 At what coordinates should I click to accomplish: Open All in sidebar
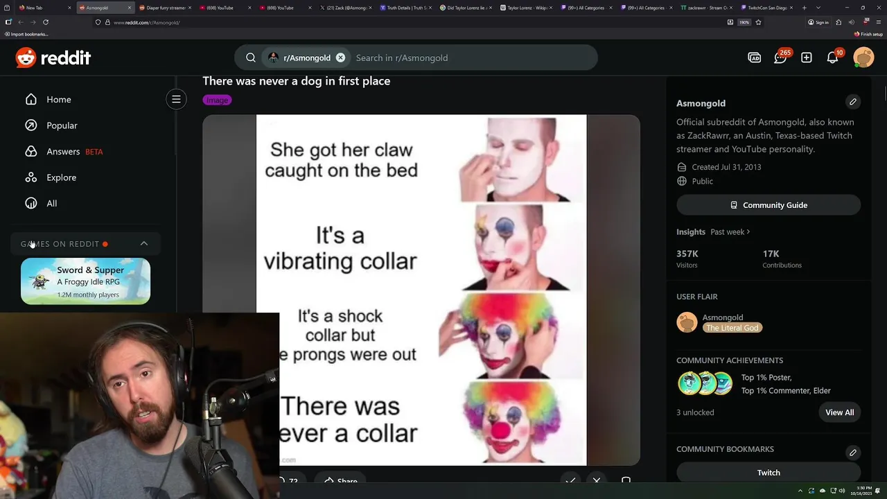[51, 204]
